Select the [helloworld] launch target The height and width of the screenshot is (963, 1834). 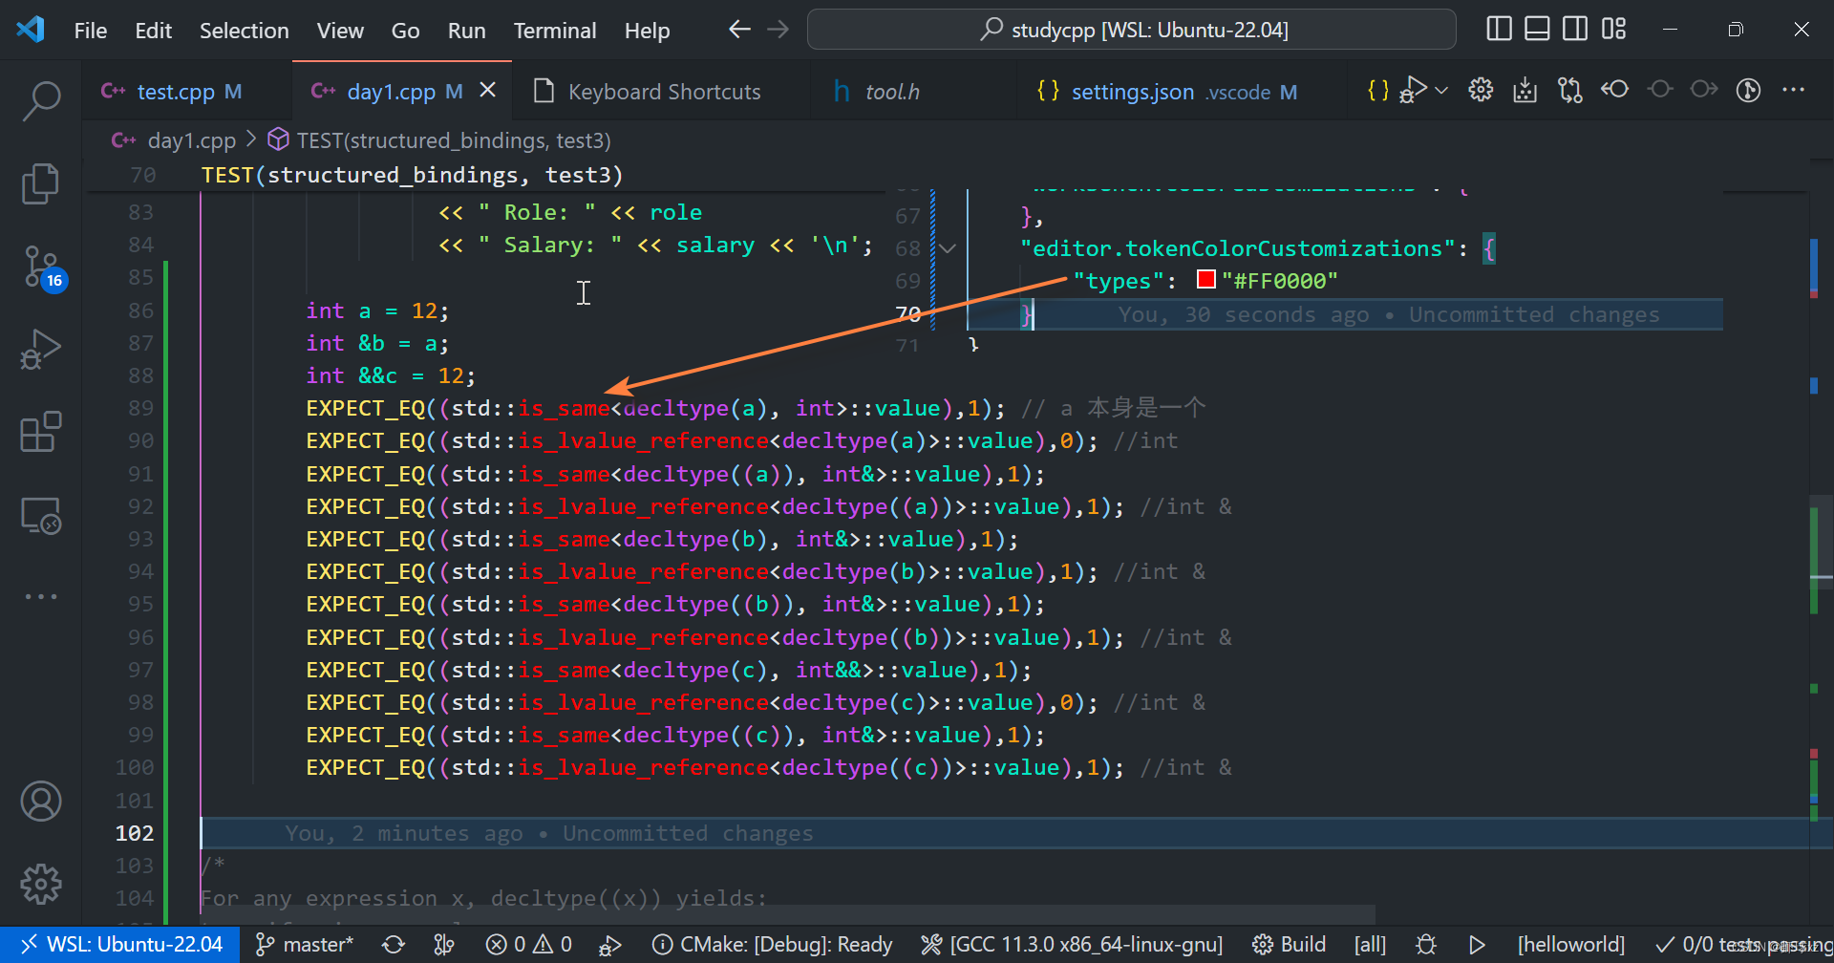(1570, 944)
